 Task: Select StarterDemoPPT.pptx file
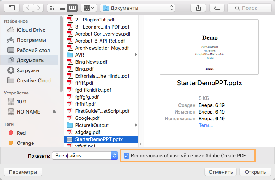click(101, 139)
